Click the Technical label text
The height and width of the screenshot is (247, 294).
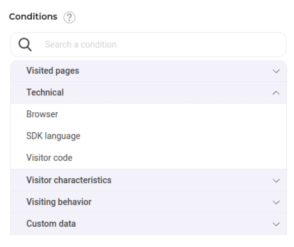click(x=45, y=92)
